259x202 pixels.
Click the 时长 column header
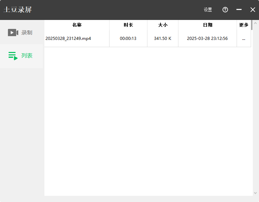click(x=128, y=25)
